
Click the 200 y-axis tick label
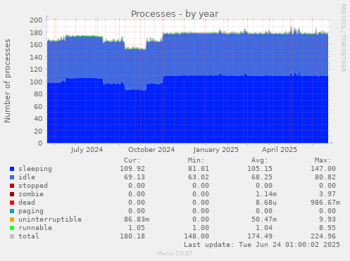(36, 20)
